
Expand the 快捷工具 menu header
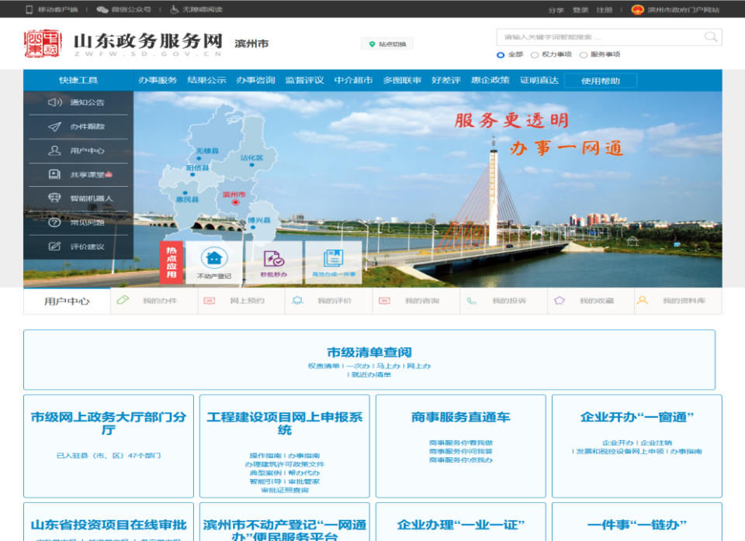78,81
